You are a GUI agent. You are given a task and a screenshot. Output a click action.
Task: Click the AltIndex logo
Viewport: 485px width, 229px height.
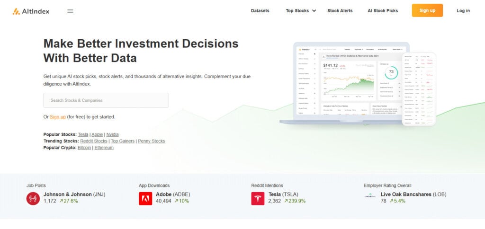tap(31, 11)
